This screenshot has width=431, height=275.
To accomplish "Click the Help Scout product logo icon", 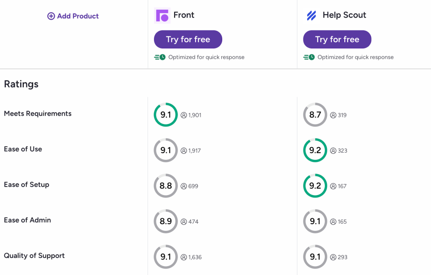I will pyautogui.click(x=311, y=15).
